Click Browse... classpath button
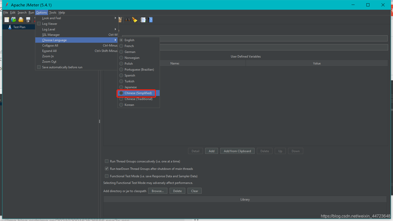393x221 pixels. (x=158, y=191)
